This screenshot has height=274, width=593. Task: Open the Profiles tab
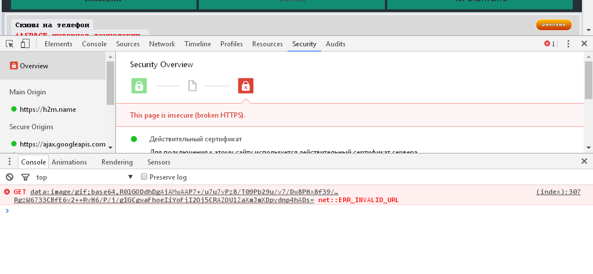231,44
